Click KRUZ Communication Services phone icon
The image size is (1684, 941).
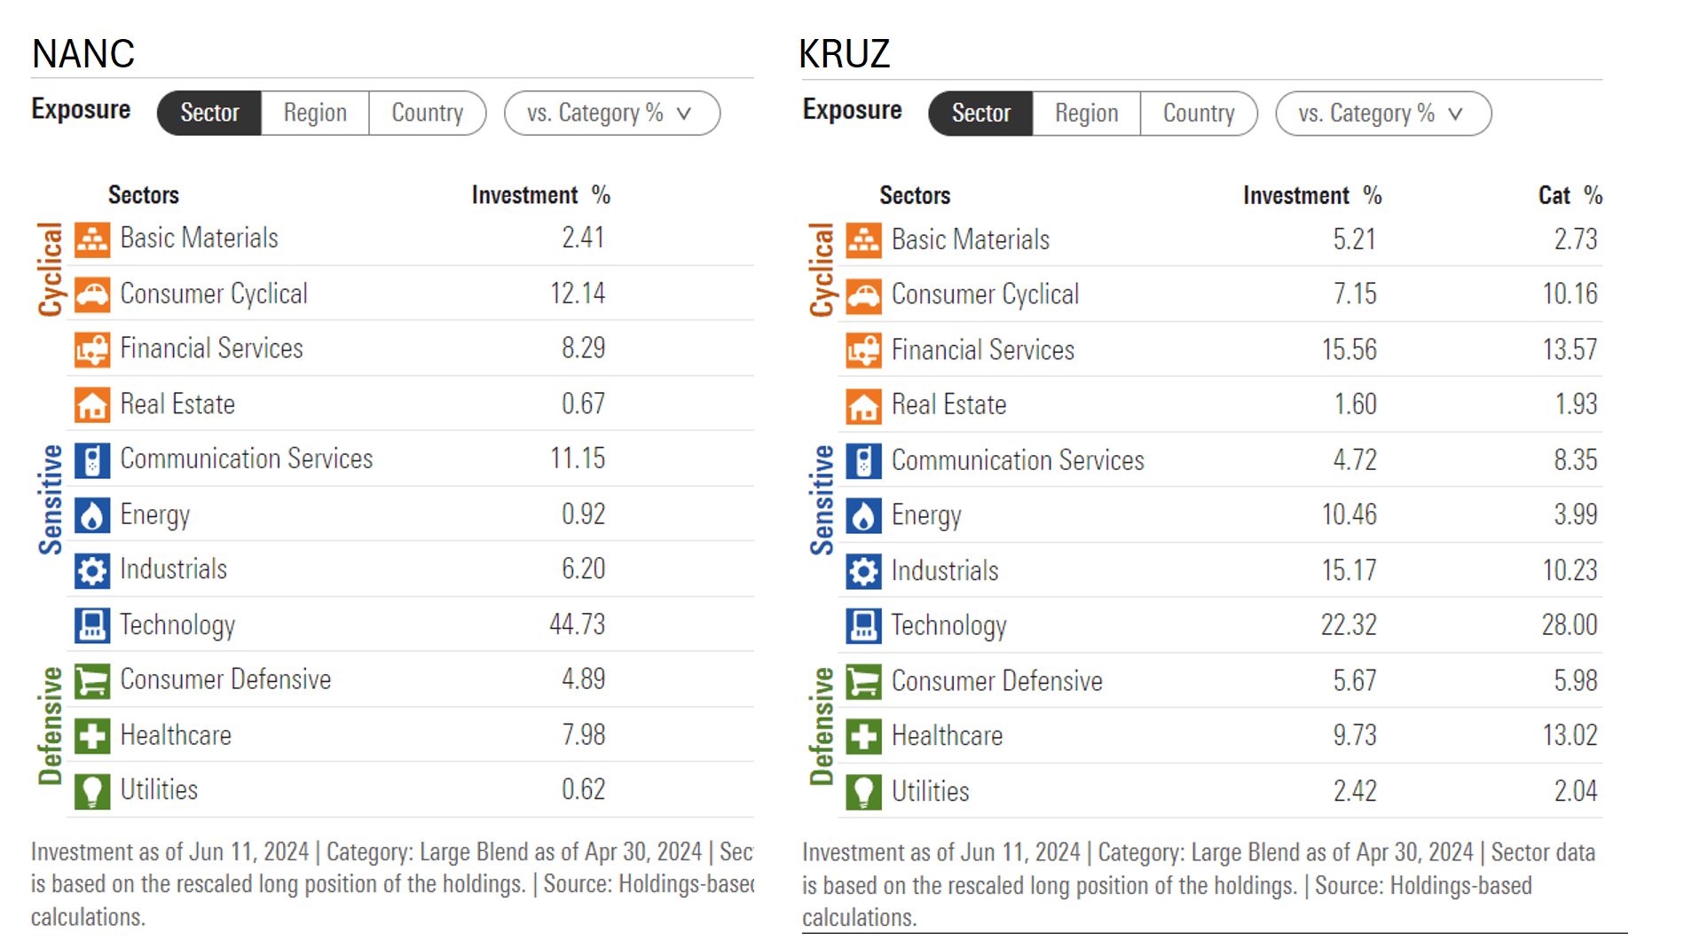click(863, 460)
